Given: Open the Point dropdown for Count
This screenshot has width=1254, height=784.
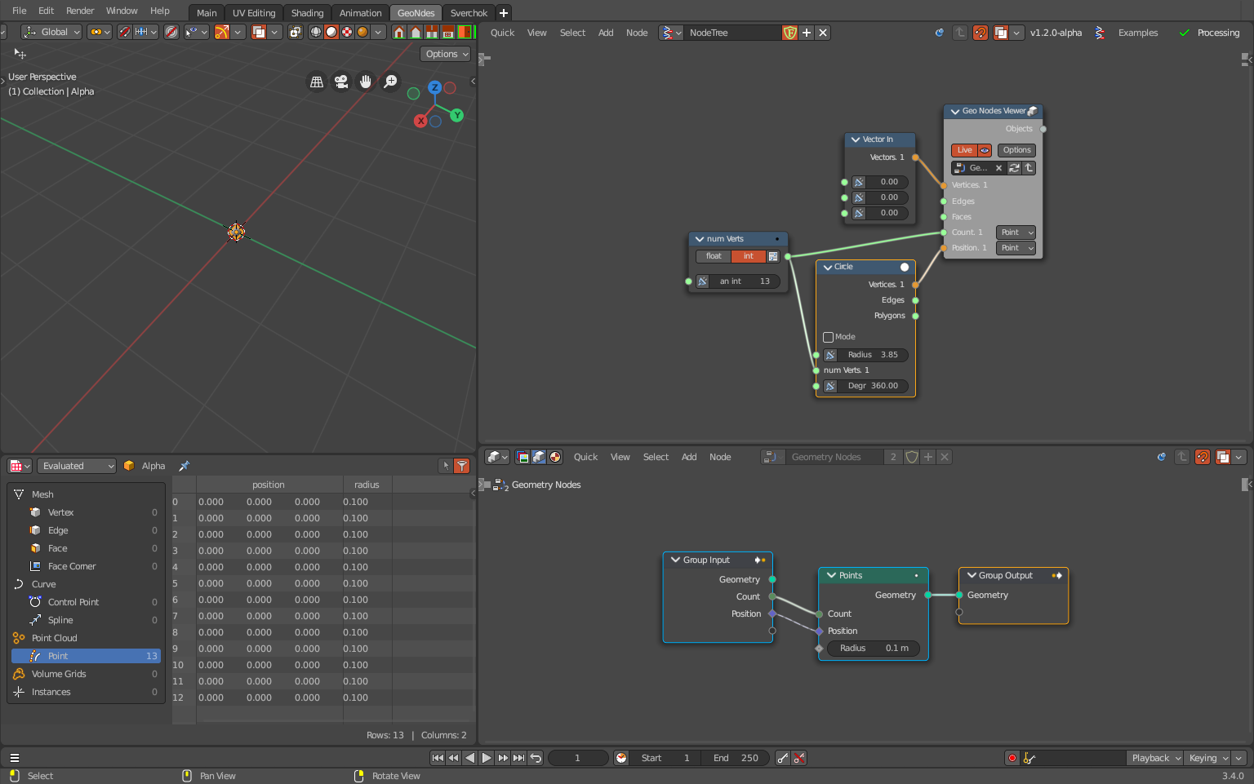Looking at the screenshot, I should pyautogui.click(x=1015, y=232).
